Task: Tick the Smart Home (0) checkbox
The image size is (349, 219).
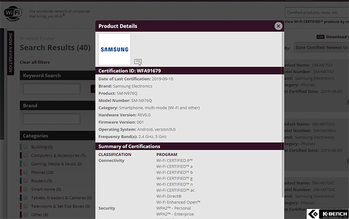Action: 25,189
